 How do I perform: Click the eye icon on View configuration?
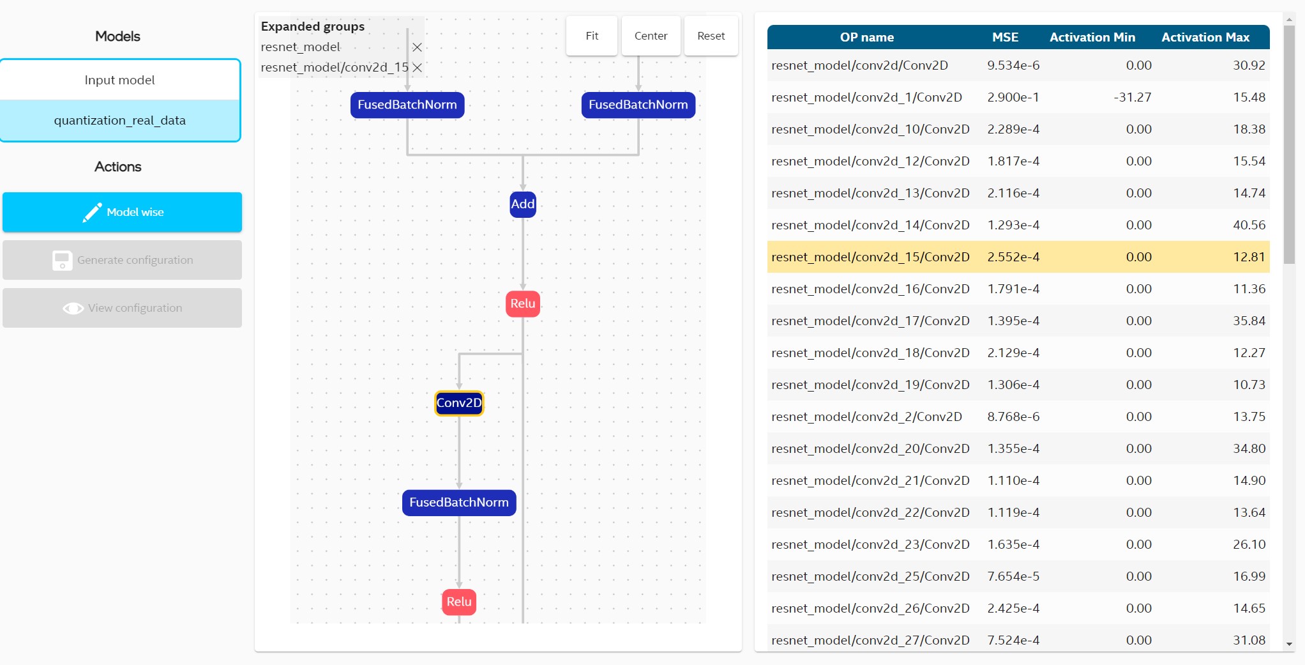[x=73, y=309]
